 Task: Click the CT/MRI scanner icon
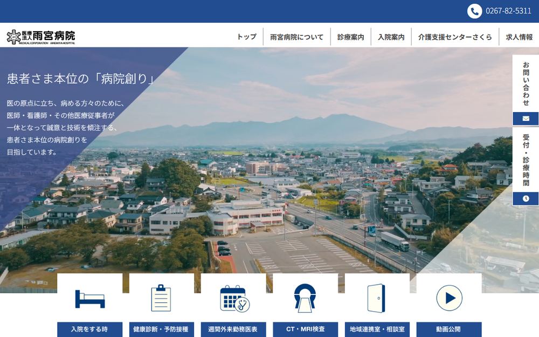(x=305, y=298)
